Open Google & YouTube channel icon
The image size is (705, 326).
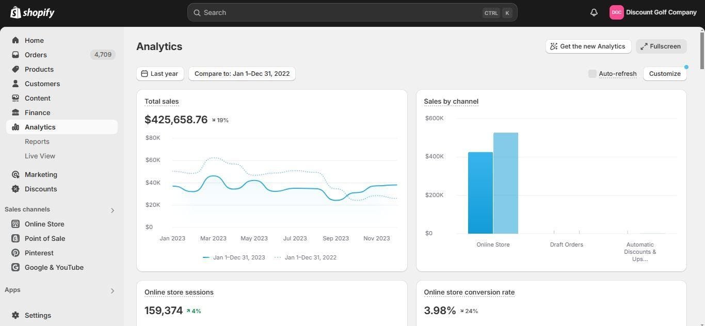coord(15,267)
